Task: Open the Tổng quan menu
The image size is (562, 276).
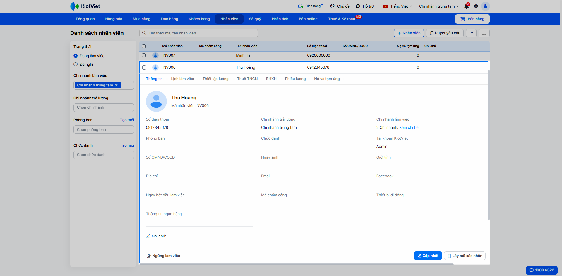Action: [85, 19]
